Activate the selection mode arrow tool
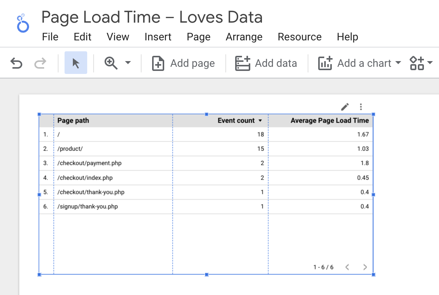Image resolution: width=439 pixels, height=295 pixels. tap(76, 63)
